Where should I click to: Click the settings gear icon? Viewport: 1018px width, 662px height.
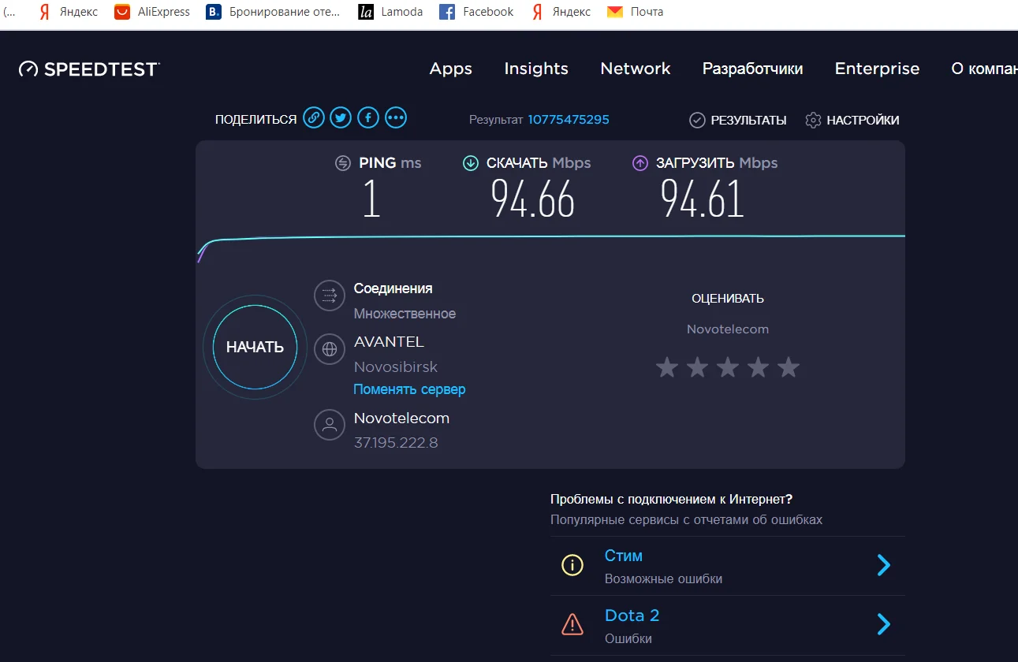(813, 120)
